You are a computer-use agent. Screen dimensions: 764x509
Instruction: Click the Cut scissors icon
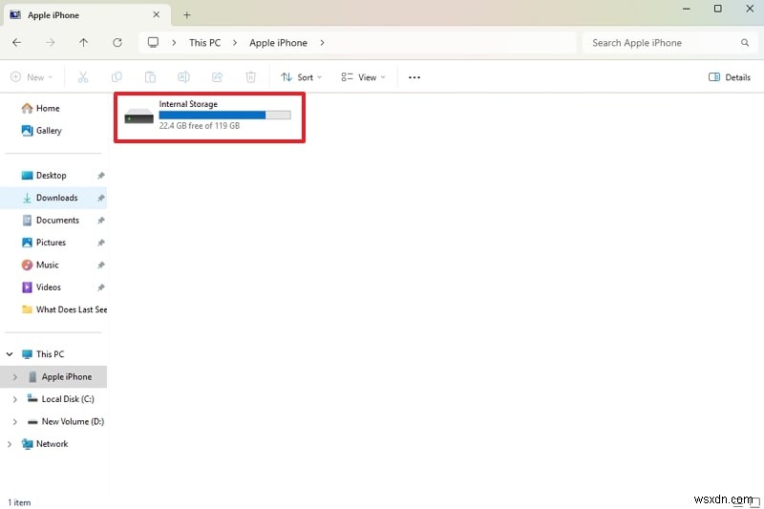point(83,77)
